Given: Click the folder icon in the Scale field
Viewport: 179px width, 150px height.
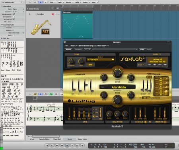Looking at the screenshot, I should tap(113, 59).
